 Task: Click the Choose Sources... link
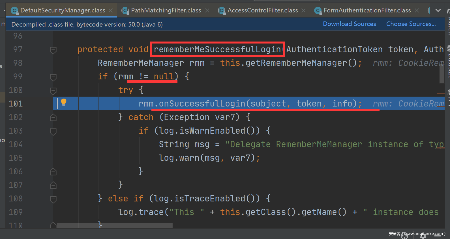411,24
